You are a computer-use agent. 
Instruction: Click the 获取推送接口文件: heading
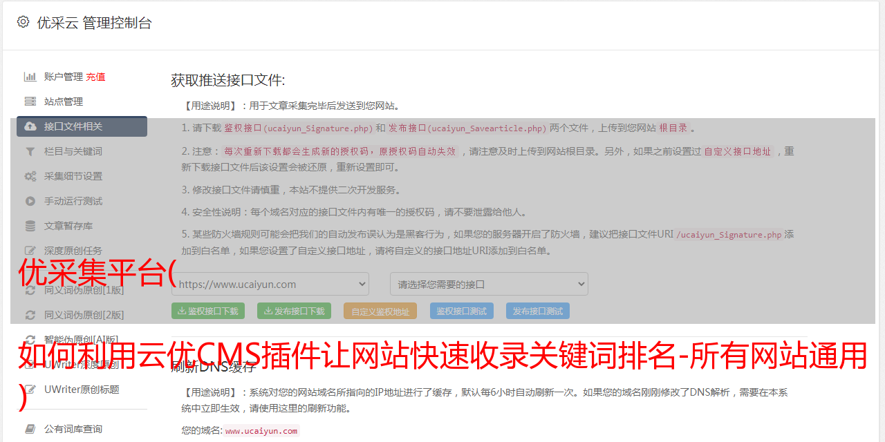(x=228, y=80)
